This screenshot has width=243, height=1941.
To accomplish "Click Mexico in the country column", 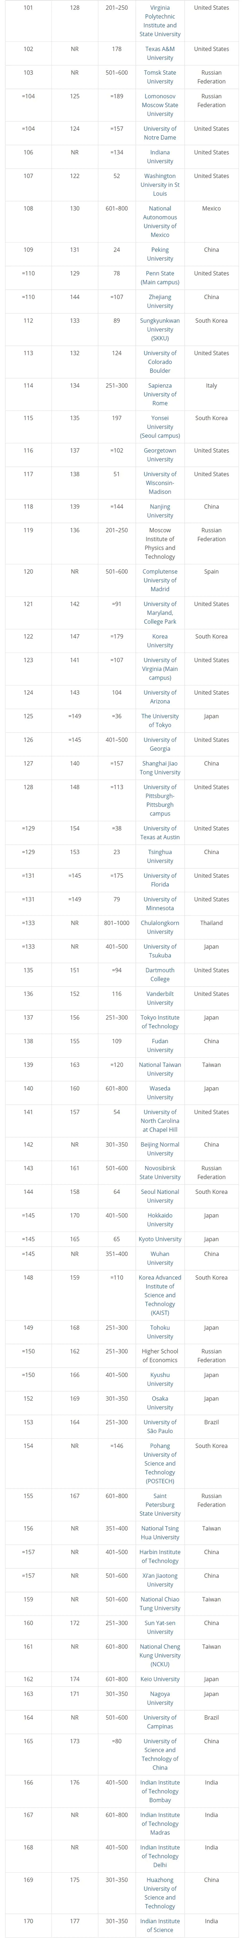I will point(211,208).
